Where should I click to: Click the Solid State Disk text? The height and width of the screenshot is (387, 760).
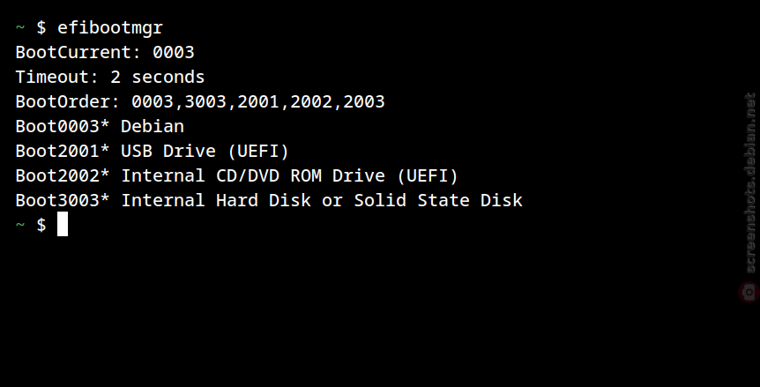pyautogui.click(x=438, y=200)
